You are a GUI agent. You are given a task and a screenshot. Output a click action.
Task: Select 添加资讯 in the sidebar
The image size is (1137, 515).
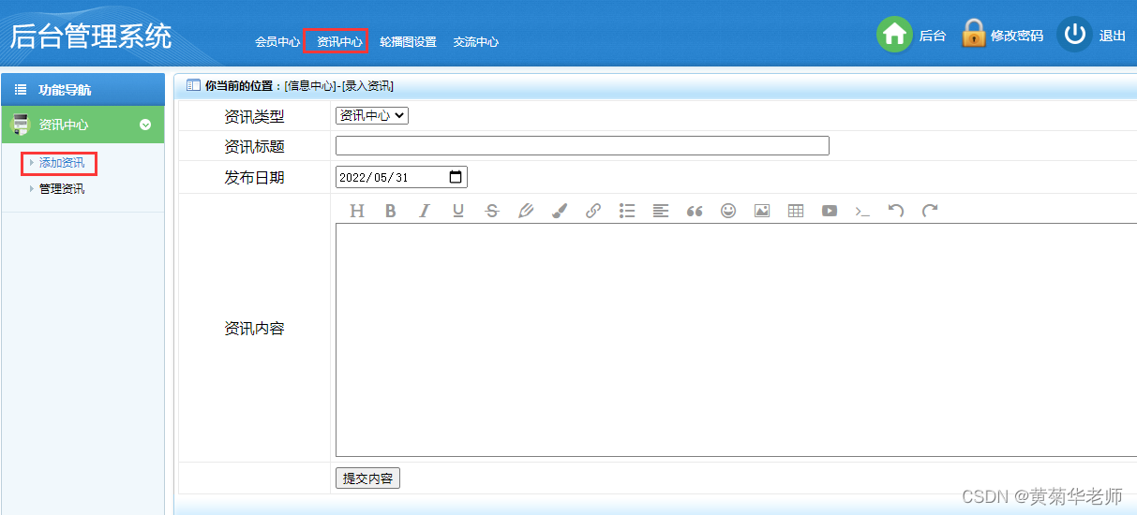[61, 163]
